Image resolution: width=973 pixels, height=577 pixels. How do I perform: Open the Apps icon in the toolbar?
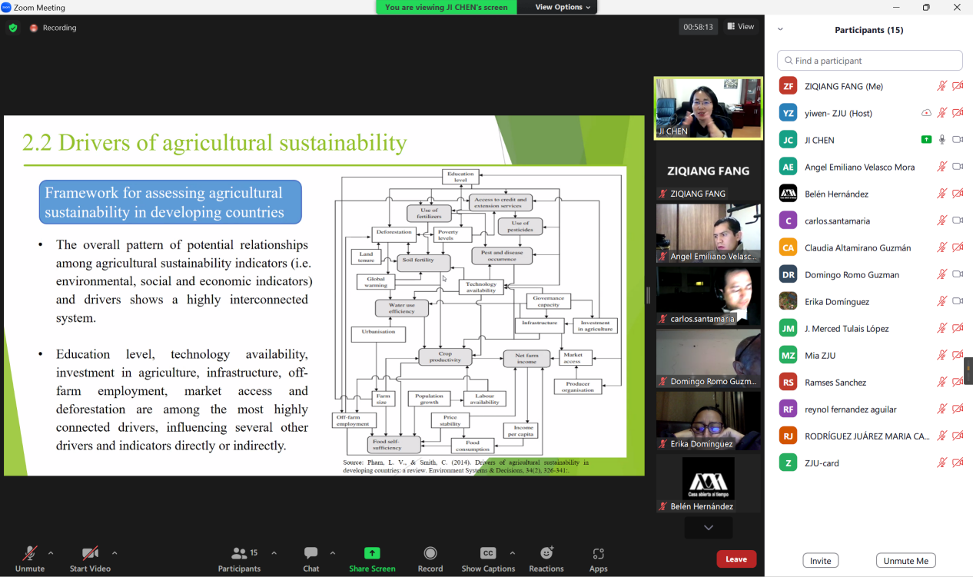pyautogui.click(x=599, y=553)
